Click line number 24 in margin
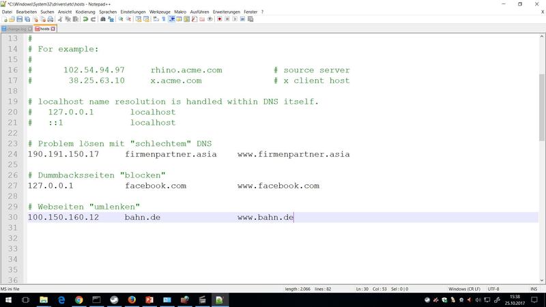This screenshot has width=546, height=307. pyautogui.click(x=12, y=154)
